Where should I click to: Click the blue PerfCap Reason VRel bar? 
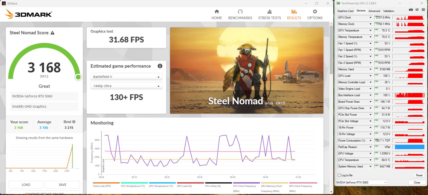pyautogui.click(x=409, y=147)
